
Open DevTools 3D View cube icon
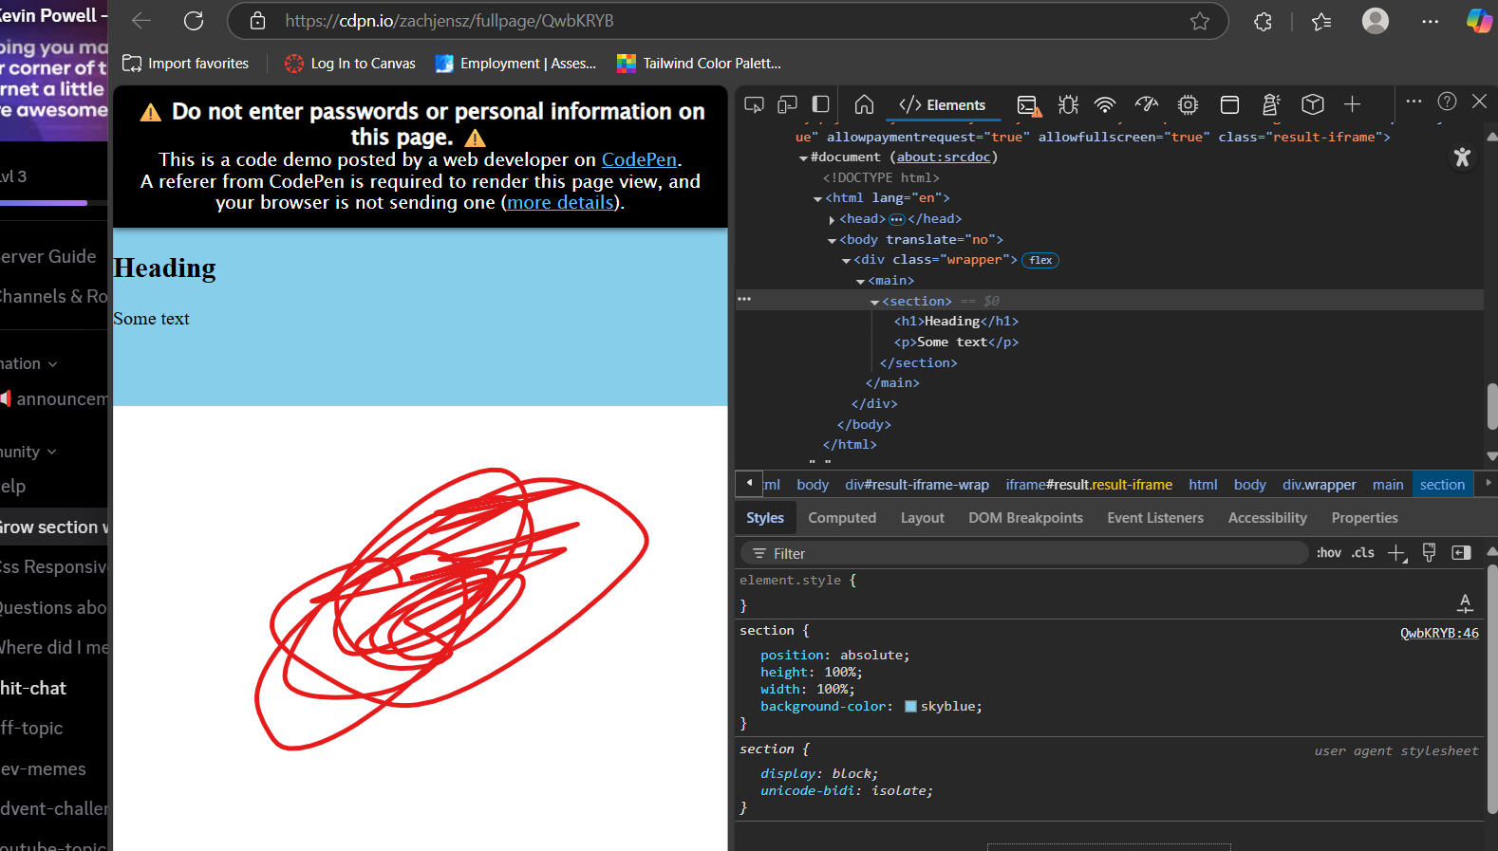(x=1313, y=104)
